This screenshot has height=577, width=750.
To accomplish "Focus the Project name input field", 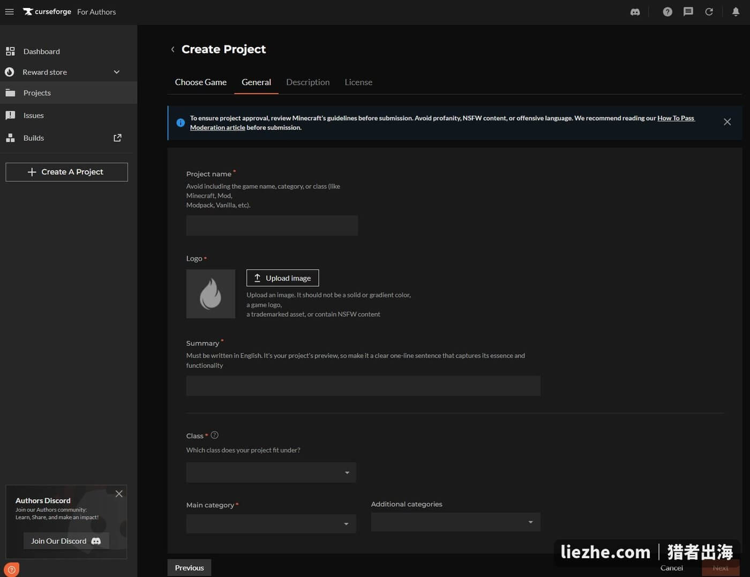I will click(272, 226).
